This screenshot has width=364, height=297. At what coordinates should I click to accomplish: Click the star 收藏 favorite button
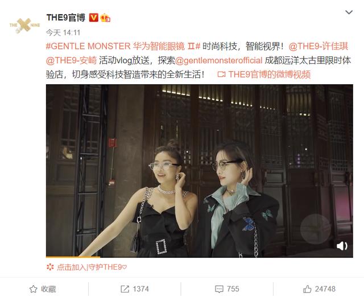click(x=43, y=289)
